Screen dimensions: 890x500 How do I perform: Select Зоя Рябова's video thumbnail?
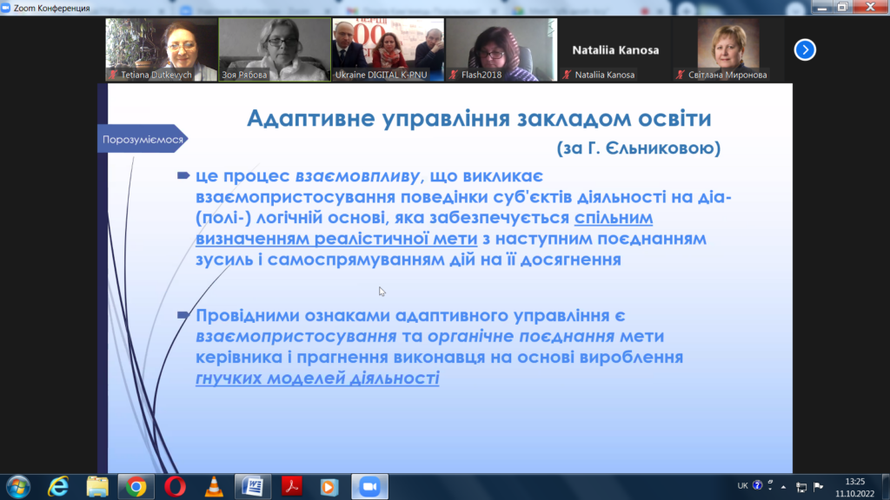[274, 49]
